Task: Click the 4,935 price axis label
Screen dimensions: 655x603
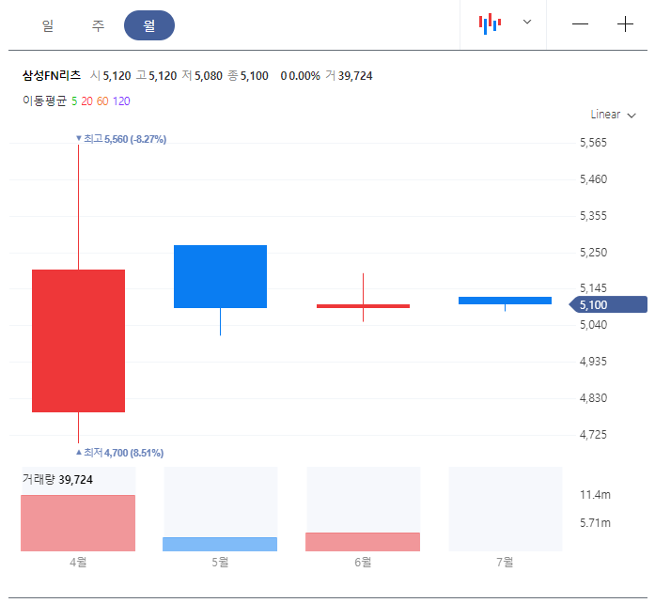Action: click(x=593, y=362)
